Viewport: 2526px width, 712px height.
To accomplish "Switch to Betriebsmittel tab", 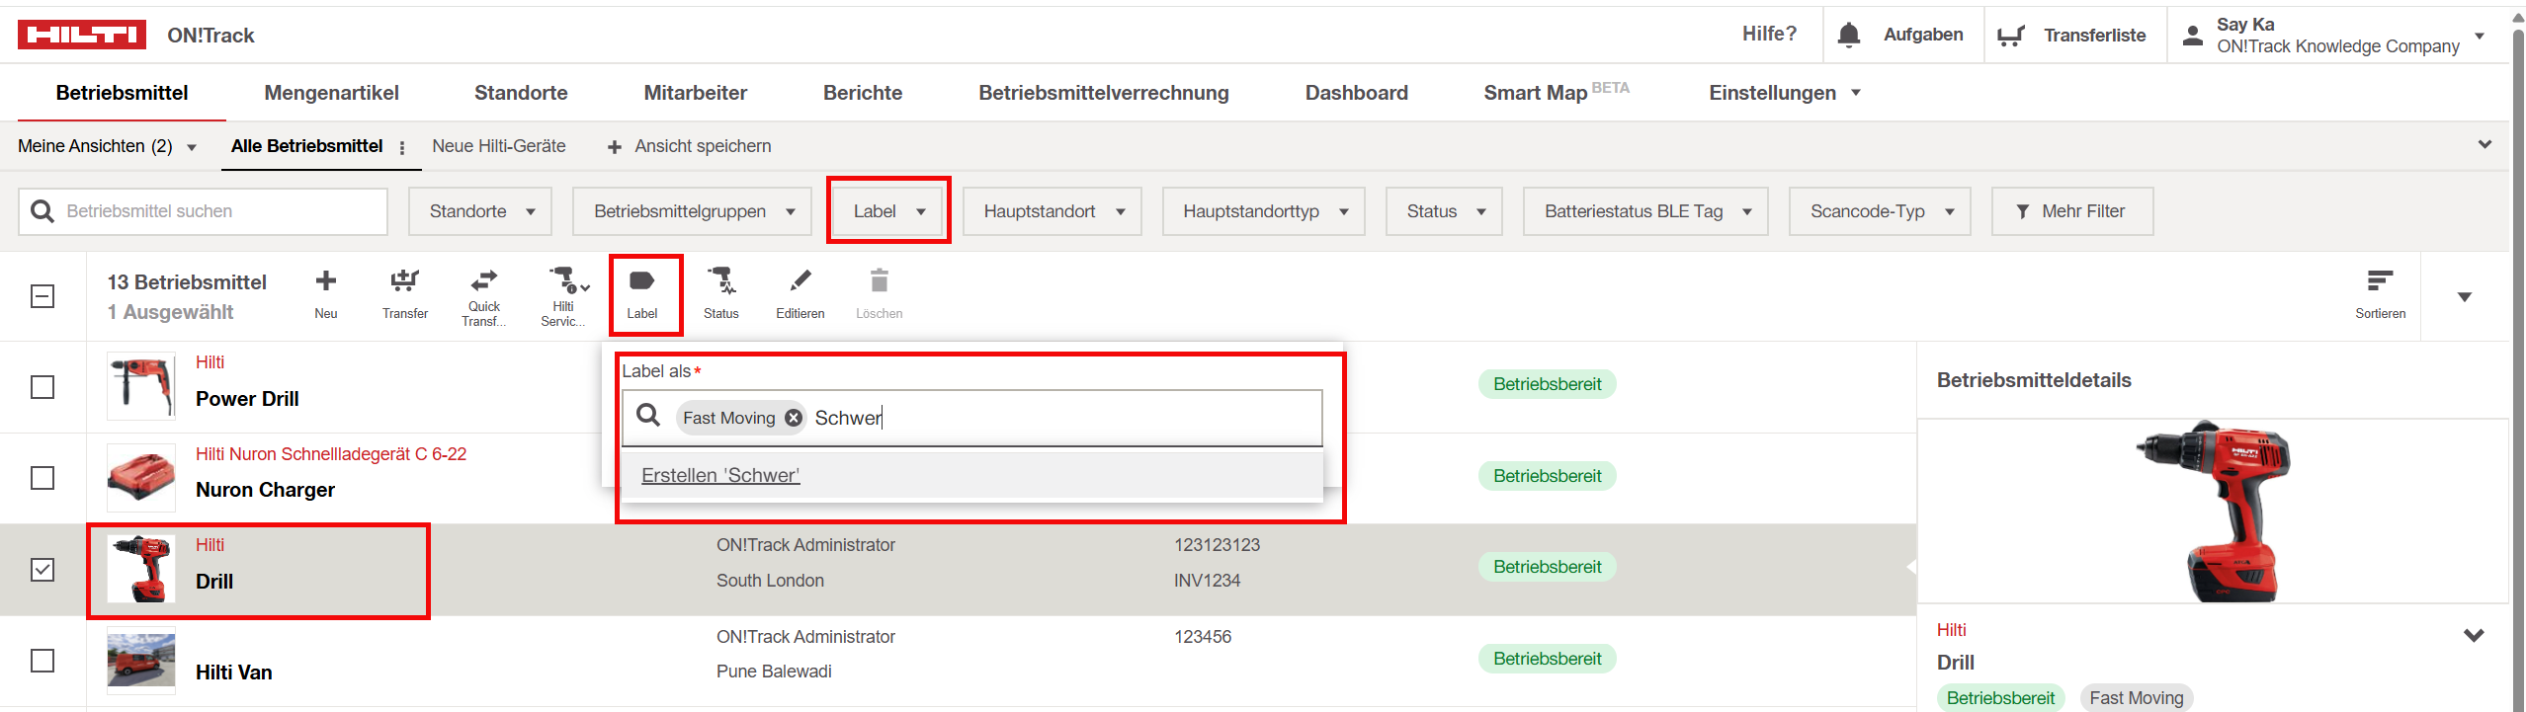I will (x=122, y=93).
